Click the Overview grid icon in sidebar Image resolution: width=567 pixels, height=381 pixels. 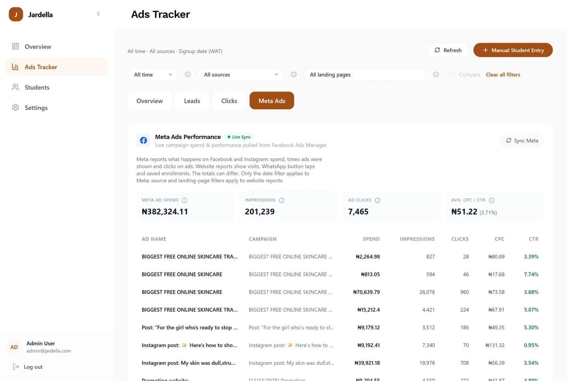(15, 46)
